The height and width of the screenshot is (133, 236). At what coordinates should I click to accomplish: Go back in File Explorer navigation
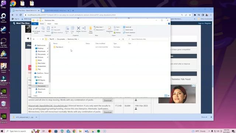34,39
